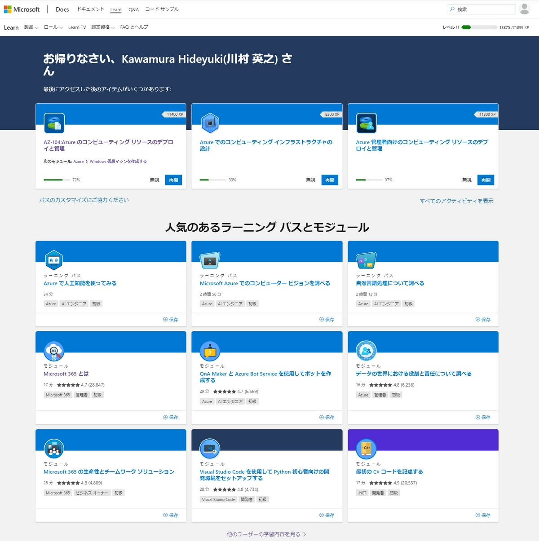Click the Microsoft logo
Image resolution: width=539 pixels, height=541 pixels.
pyautogui.click(x=22, y=9)
